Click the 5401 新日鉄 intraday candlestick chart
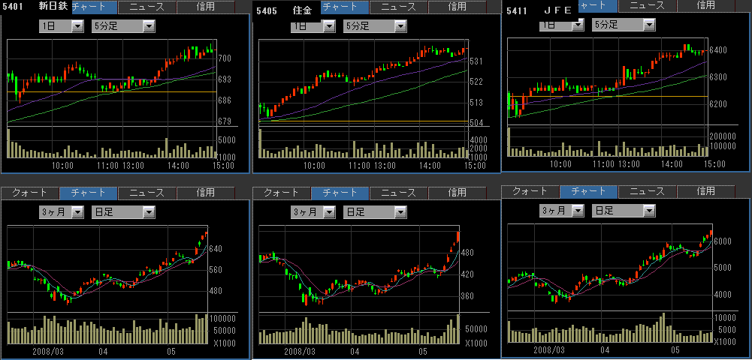752x360 pixels. pyautogui.click(x=111, y=82)
